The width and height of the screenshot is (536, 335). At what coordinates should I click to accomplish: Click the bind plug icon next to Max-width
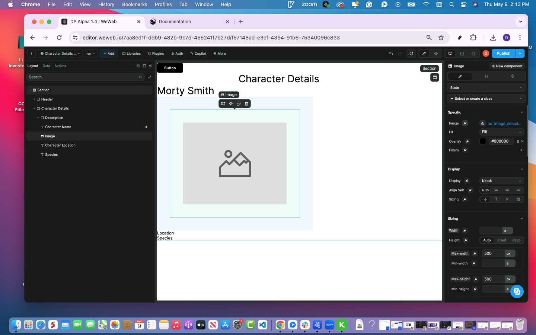(475, 253)
